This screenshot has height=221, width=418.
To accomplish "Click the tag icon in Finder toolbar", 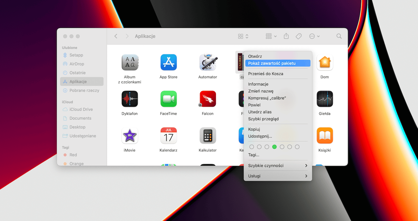I will [299, 36].
